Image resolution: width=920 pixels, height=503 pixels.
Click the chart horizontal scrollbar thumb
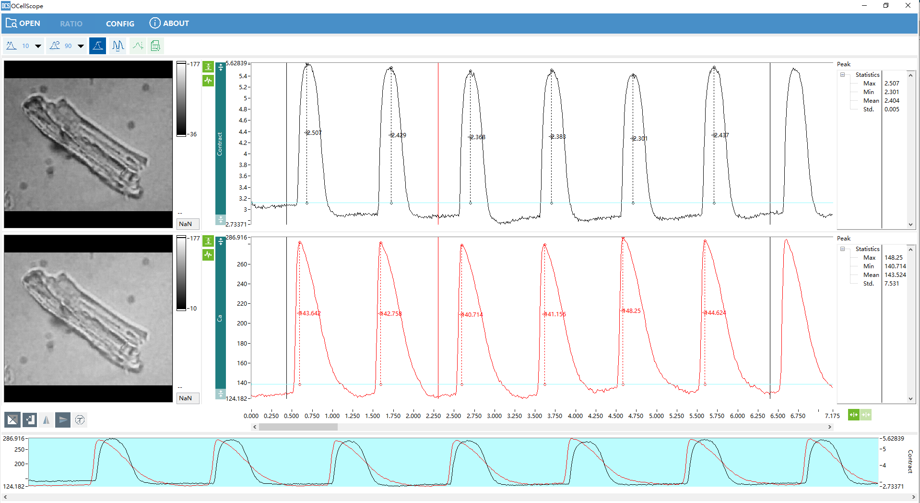tap(298, 427)
